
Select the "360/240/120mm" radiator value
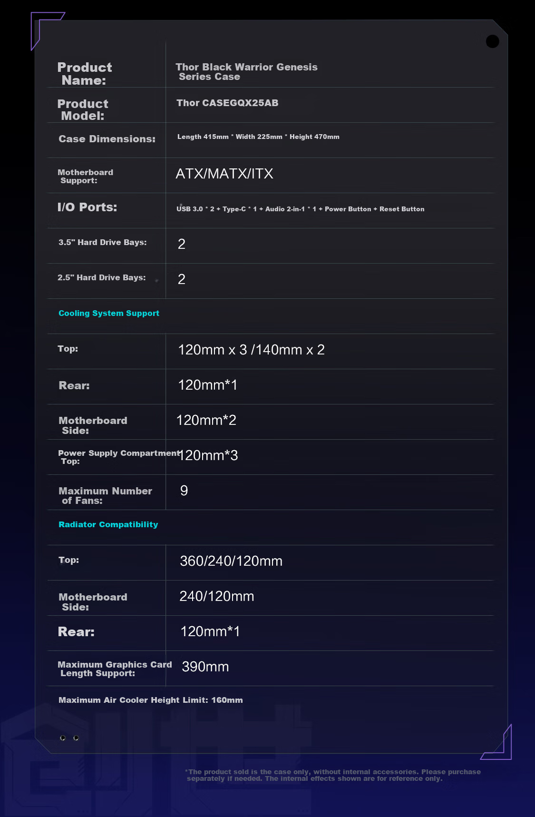(x=231, y=561)
